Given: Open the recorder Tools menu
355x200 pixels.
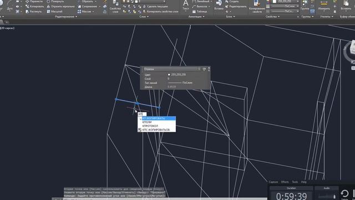Looking at the screenshot, I should (295, 182).
